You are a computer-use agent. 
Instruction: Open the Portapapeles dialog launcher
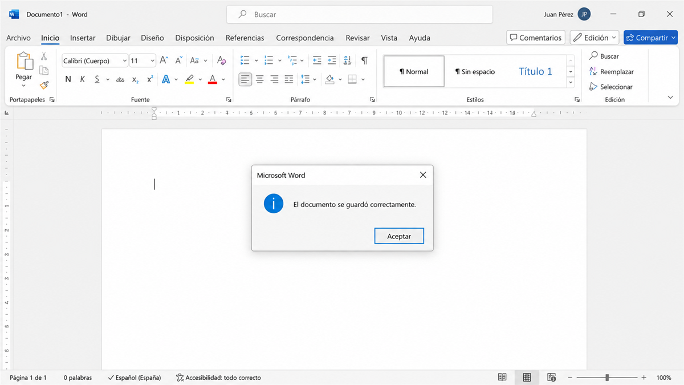click(x=52, y=99)
